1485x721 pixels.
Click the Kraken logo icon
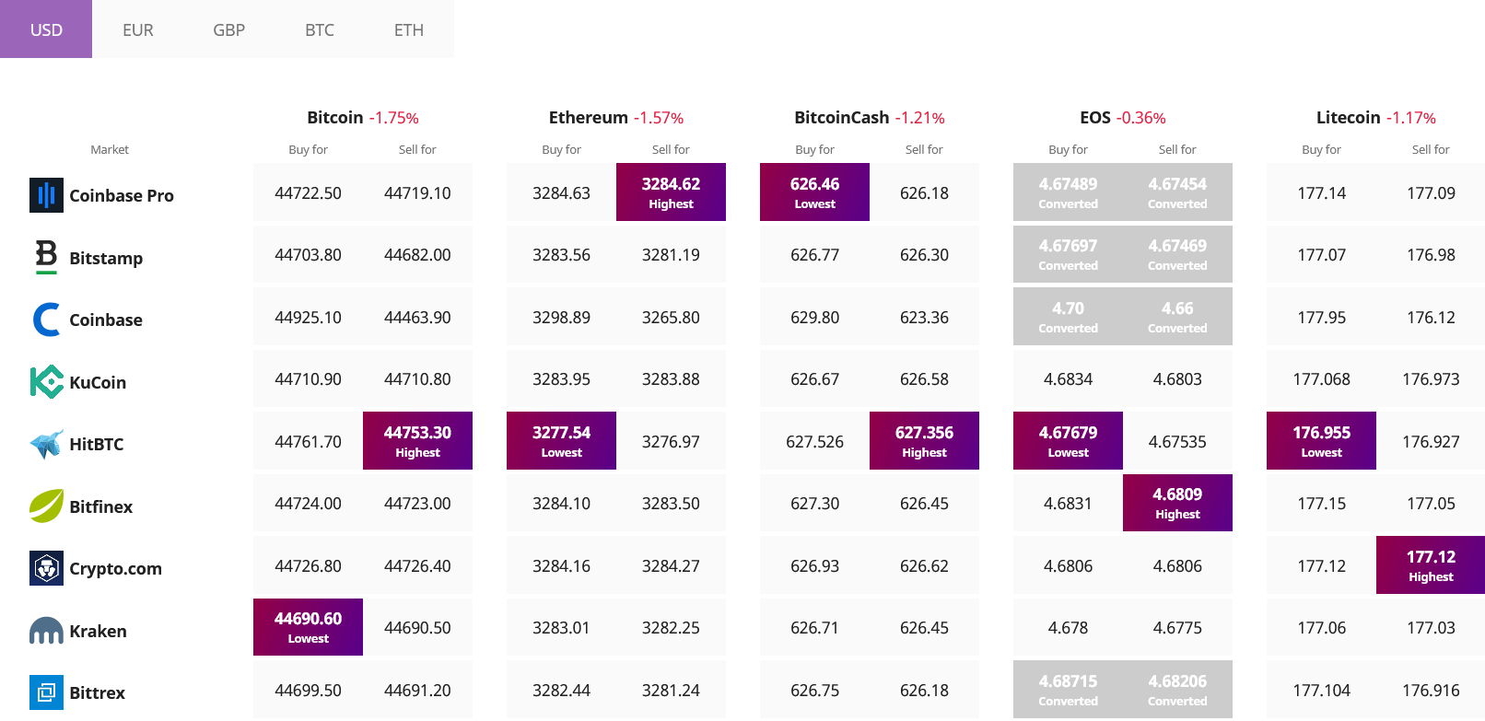point(46,631)
